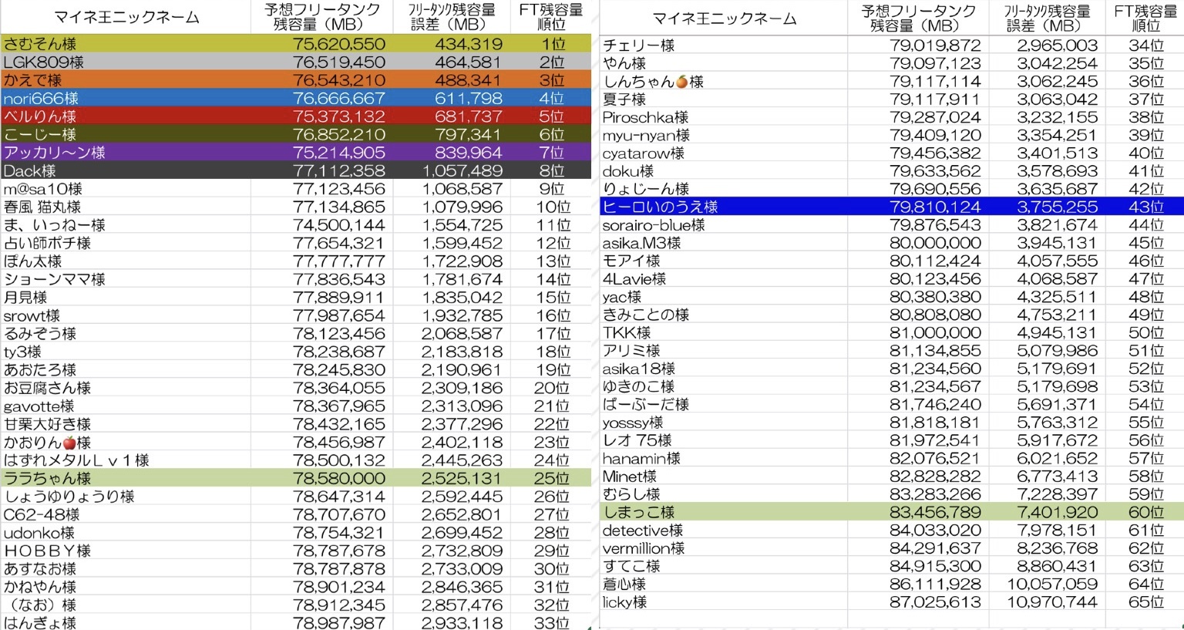Select the nickname detective様
The height and width of the screenshot is (630, 1184).
point(643,531)
